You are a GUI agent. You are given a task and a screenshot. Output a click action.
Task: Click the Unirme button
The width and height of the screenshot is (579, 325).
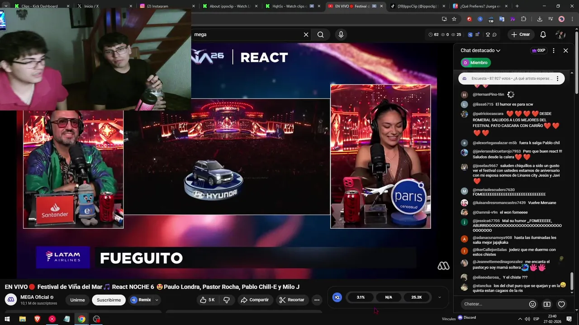[x=77, y=300]
